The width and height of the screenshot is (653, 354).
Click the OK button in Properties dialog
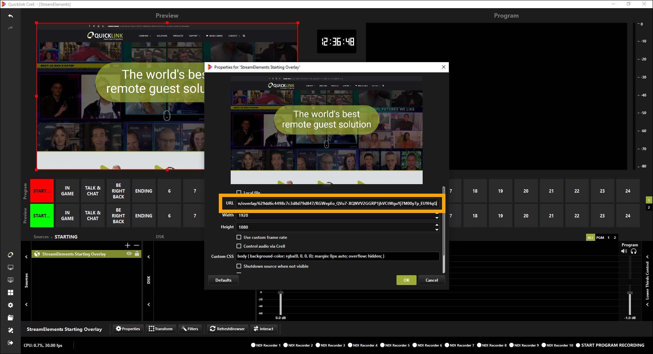click(x=406, y=280)
